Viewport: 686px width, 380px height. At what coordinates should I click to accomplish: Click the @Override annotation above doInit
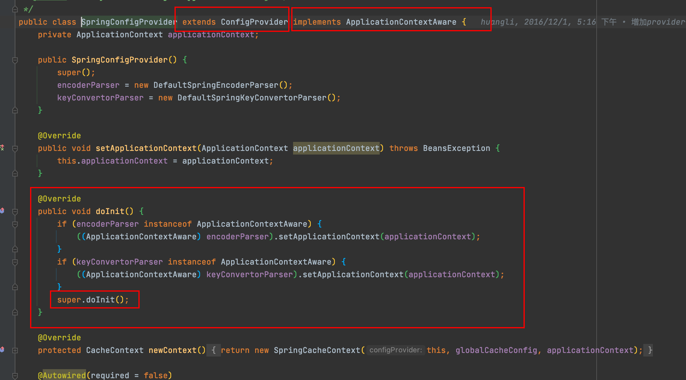[x=59, y=199]
